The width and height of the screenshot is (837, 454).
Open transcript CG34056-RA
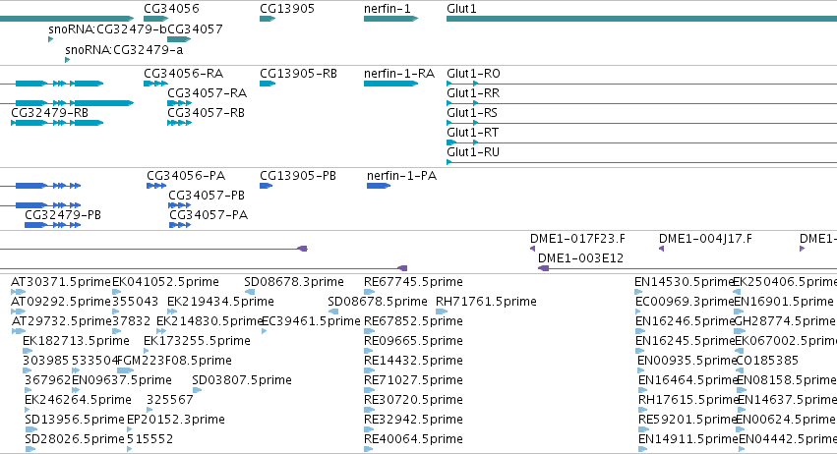click(183, 73)
